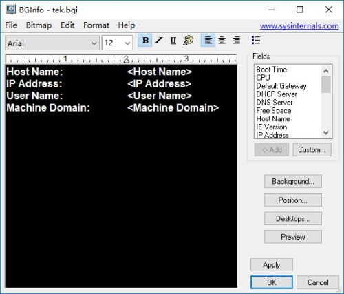Click the ruler bar above editor
344x294 pixels.
(x=121, y=59)
